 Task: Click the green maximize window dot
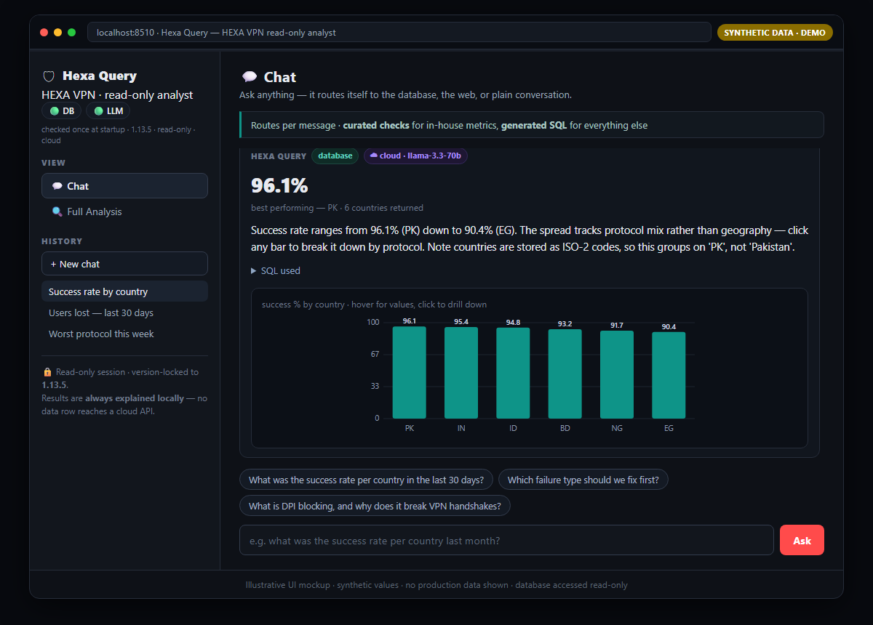click(x=71, y=32)
